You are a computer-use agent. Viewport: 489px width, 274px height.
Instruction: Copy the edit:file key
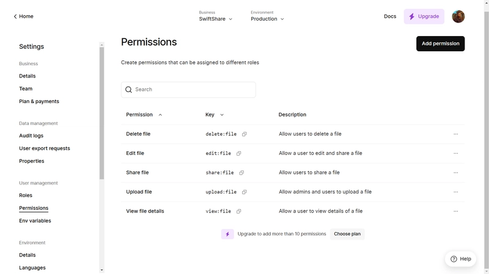238,154
